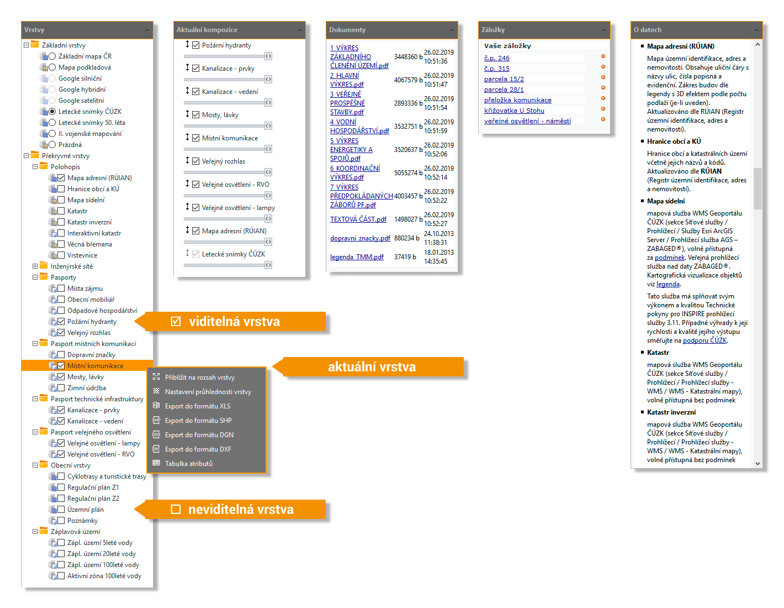This screenshot has height=608, width=784.
Task: Click the scroll down arrow in O datech
Action: click(x=757, y=463)
